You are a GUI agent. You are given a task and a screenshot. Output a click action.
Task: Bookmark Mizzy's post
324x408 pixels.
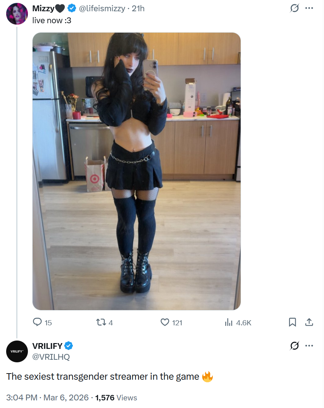(x=292, y=322)
